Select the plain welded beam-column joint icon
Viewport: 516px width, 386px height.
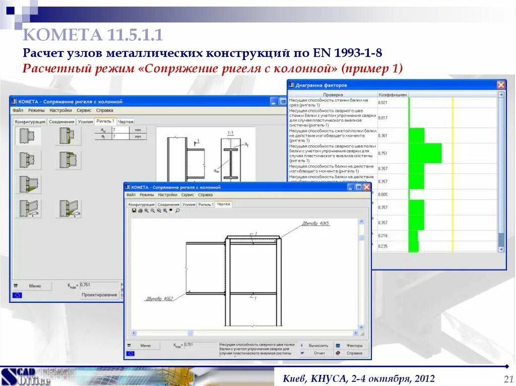[28, 136]
